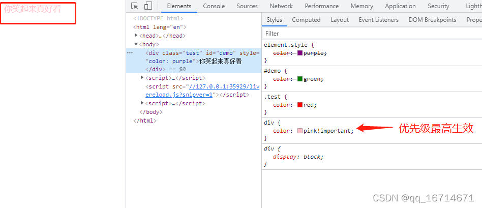Screen dimensions: 482x208
Task: Open the three-dot actions for selected node
Action: (x=130, y=53)
